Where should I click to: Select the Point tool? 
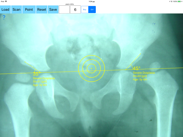click(29, 9)
